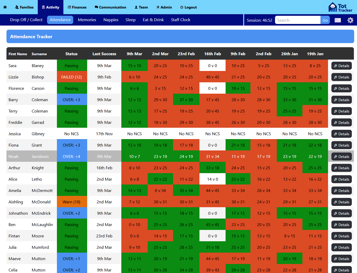The height and width of the screenshot is (273, 357).
Task: Open Details for Jessica Gibney
Action: 341,134
